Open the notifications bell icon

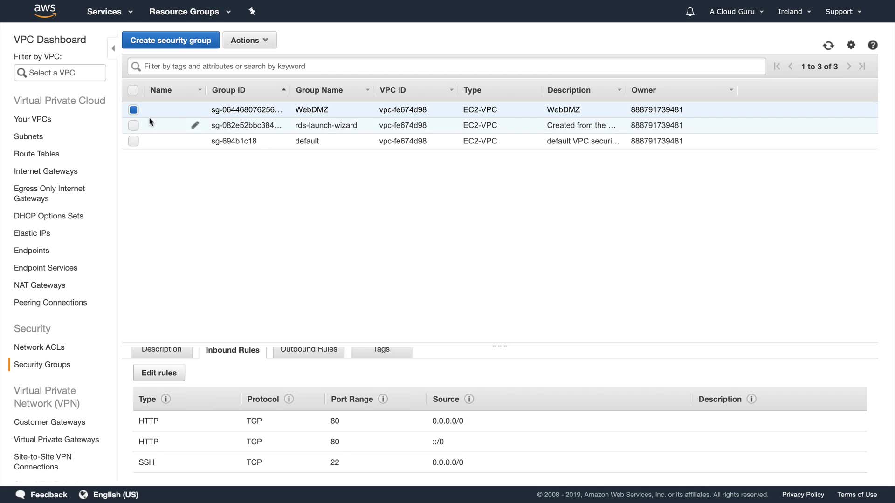coord(690,12)
